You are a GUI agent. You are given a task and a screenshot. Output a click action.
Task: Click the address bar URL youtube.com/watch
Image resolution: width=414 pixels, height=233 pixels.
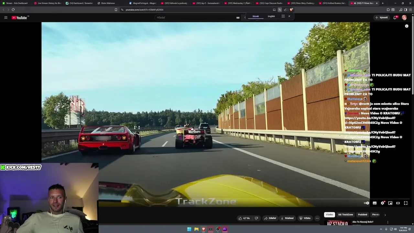[x=144, y=10]
